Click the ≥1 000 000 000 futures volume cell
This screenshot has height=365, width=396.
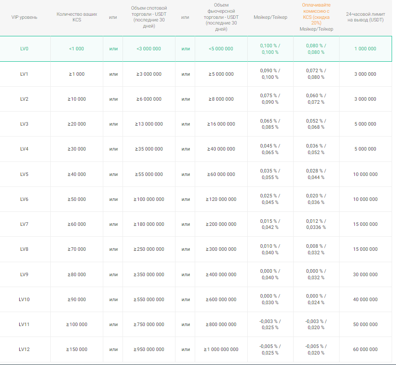point(221,349)
